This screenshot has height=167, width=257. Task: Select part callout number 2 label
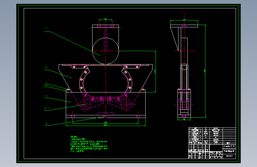pos(46,67)
